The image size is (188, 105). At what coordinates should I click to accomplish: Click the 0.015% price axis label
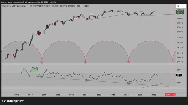(180, 53)
